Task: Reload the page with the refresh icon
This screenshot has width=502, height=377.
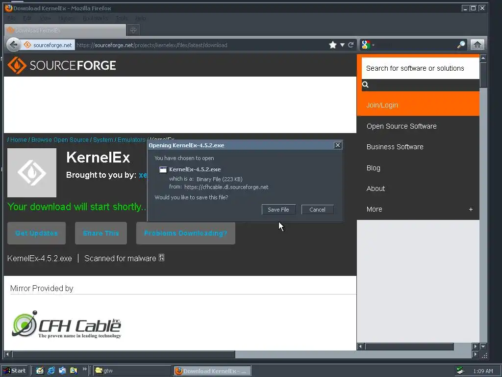Action: click(351, 45)
